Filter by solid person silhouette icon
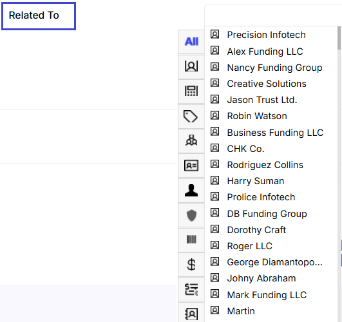The height and width of the screenshot is (322, 342). point(191,191)
